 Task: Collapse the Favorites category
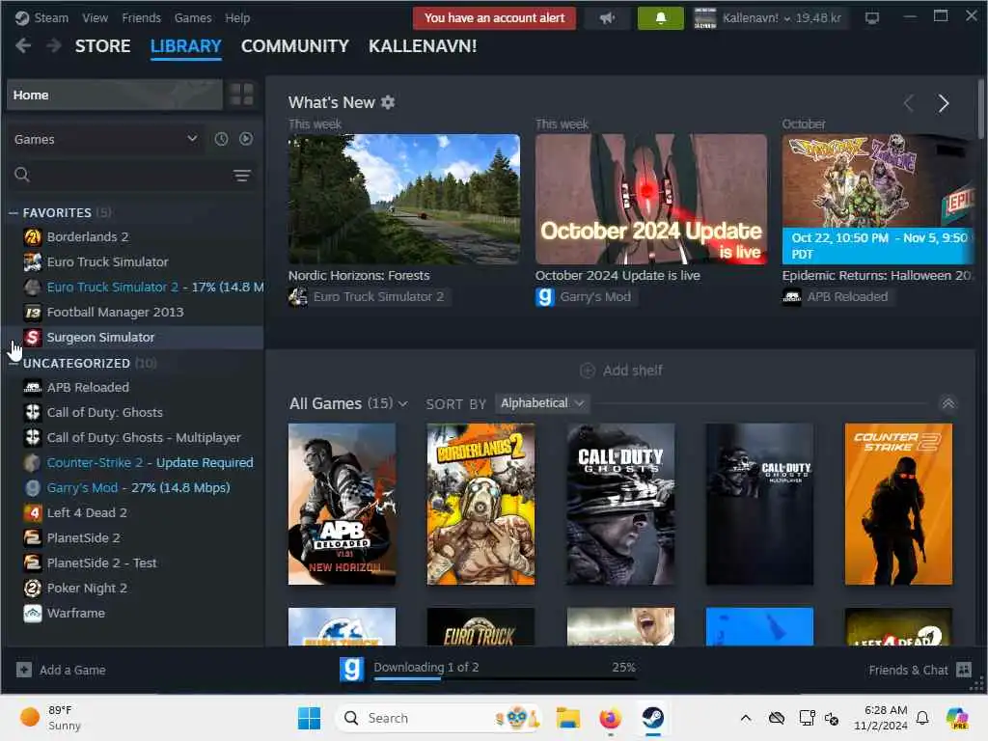click(x=14, y=213)
